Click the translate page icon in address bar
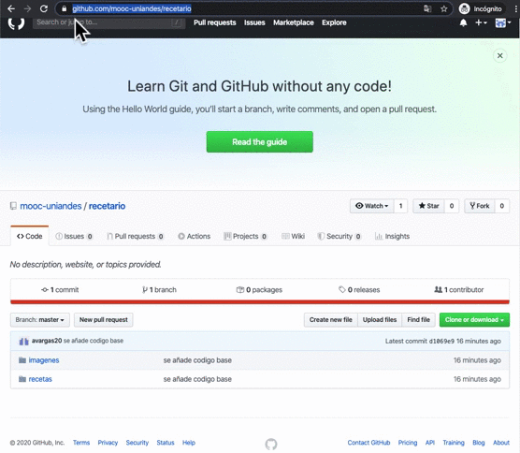Screen dimensions: 520x453 (x=427, y=9)
